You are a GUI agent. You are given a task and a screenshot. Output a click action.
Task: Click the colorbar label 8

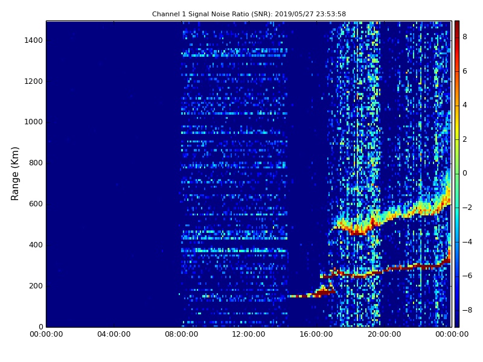465,37
